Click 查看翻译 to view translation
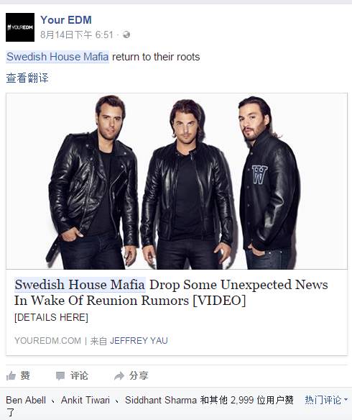352x420 pixels. 27,78
